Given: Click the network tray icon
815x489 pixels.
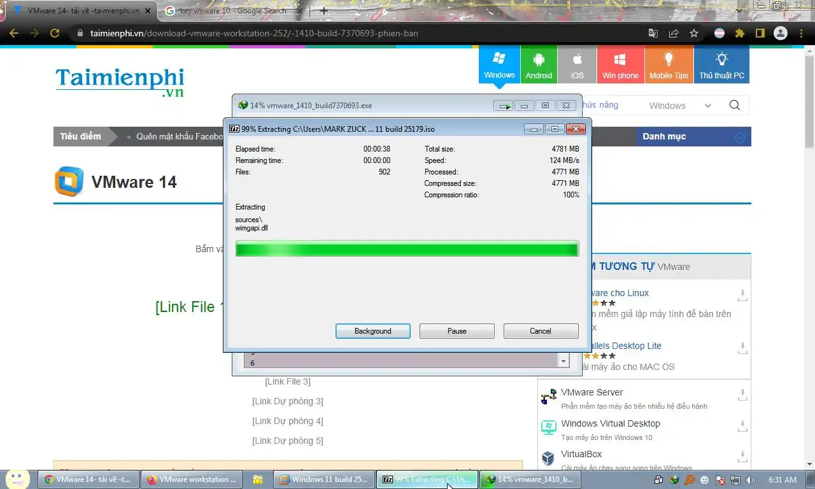Looking at the screenshot, I should (x=735, y=480).
